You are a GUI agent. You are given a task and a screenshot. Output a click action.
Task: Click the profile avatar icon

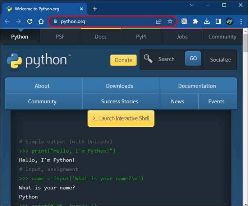tap(230, 21)
